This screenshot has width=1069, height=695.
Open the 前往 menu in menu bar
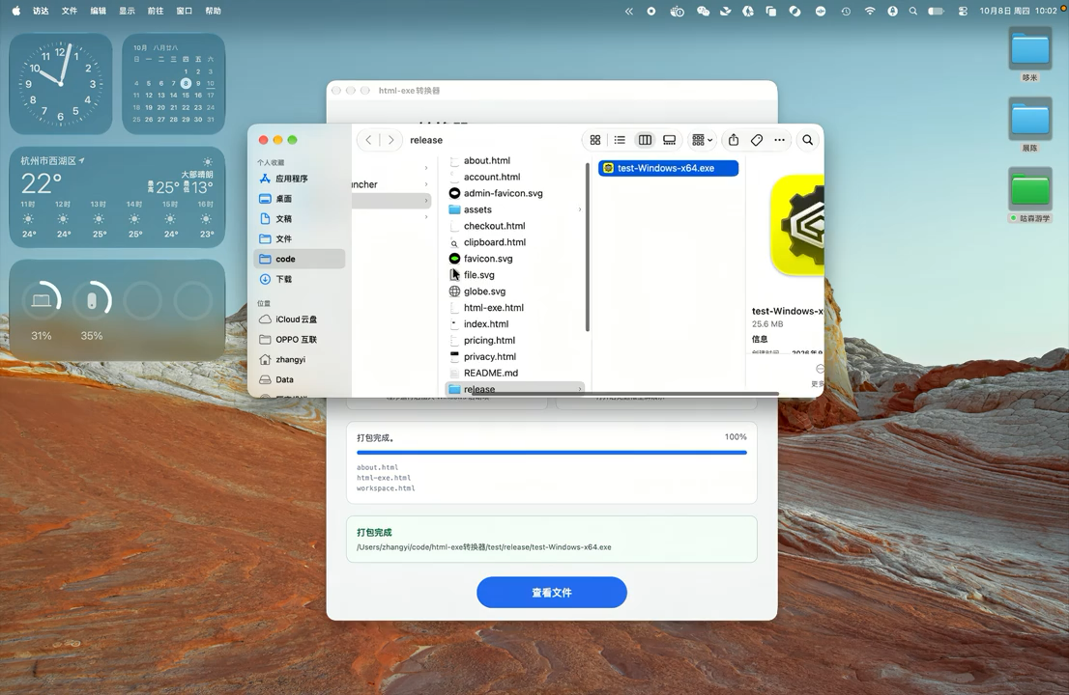click(x=156, y=11)
